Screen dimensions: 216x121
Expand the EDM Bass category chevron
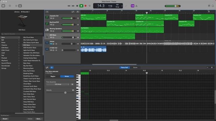coord(19,48)
